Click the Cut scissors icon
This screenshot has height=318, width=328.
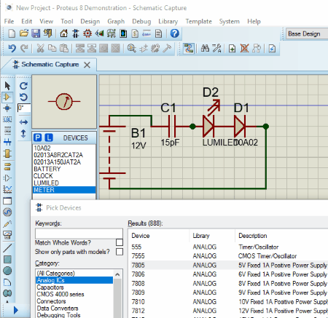pyautogui.click(x=40, y=48)
